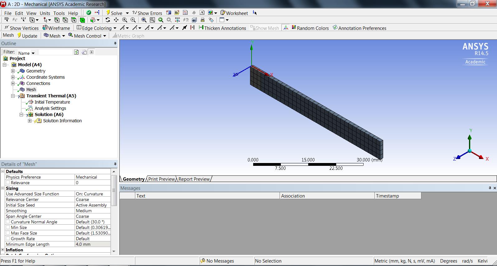This screenshot has width=497, height=266.
Task: Expand the Geometry tree node
Action: (13, 71)
